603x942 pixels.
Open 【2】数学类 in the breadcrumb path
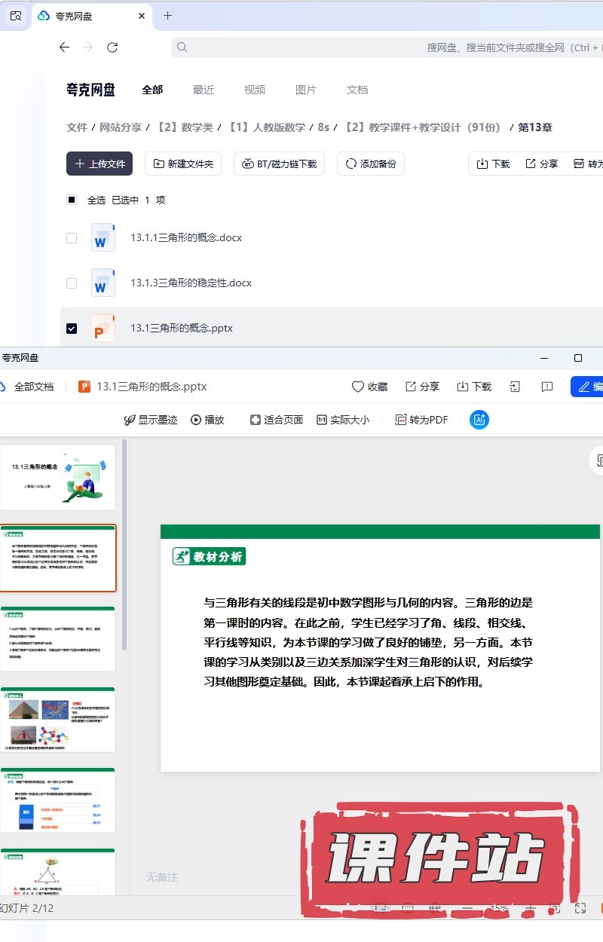click(185, 127)
